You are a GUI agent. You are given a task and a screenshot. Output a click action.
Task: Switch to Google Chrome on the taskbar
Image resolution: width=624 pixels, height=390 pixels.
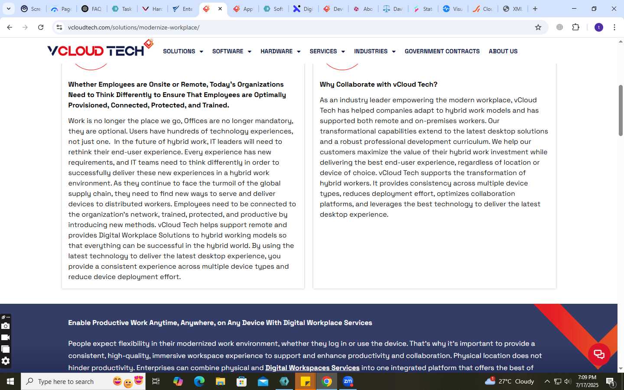[x=327, y=381]
